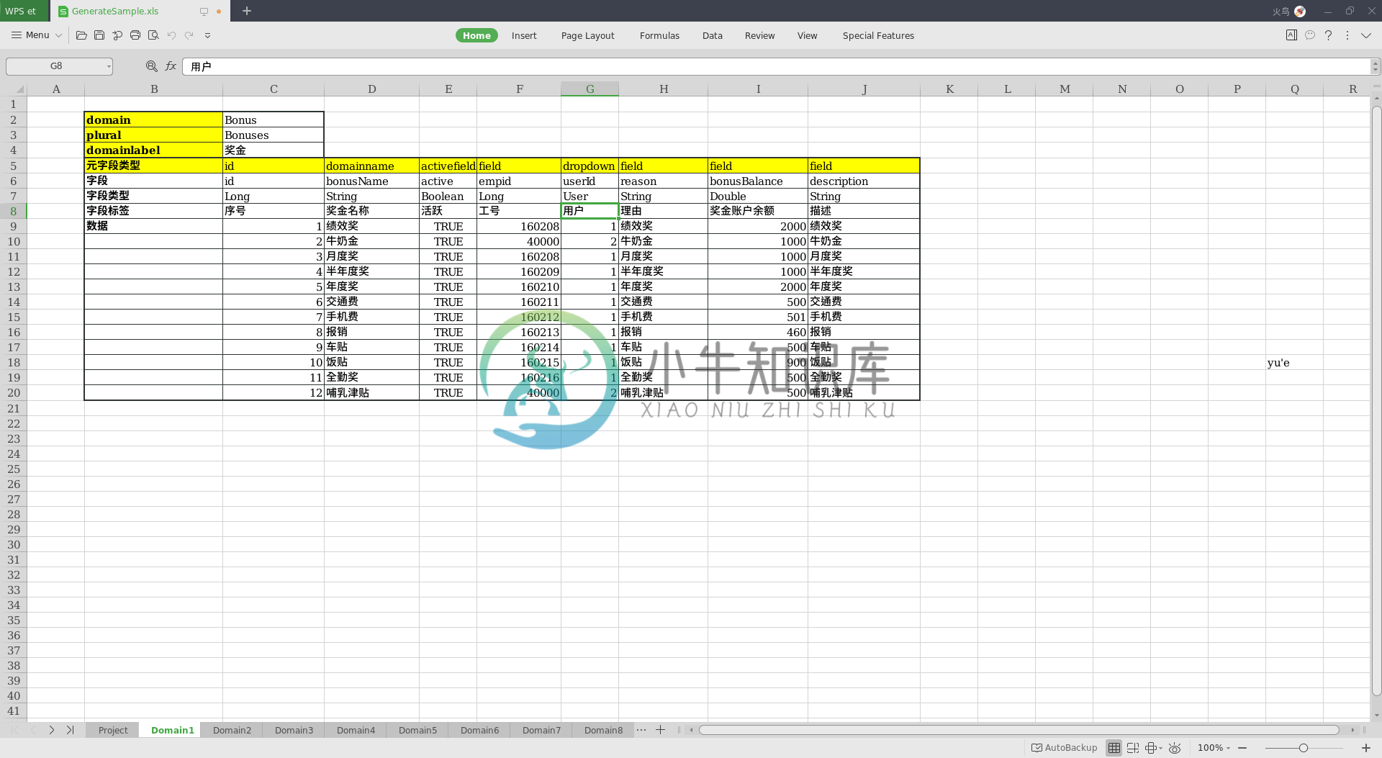1382x758 pixels.
Task: Open help with the question mark icon
Action: tap(1329, 35)
